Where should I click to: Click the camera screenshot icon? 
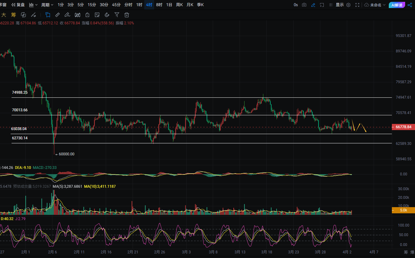(304, 5)
